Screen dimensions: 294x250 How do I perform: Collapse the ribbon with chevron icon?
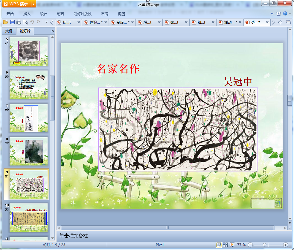pos(272,13)
